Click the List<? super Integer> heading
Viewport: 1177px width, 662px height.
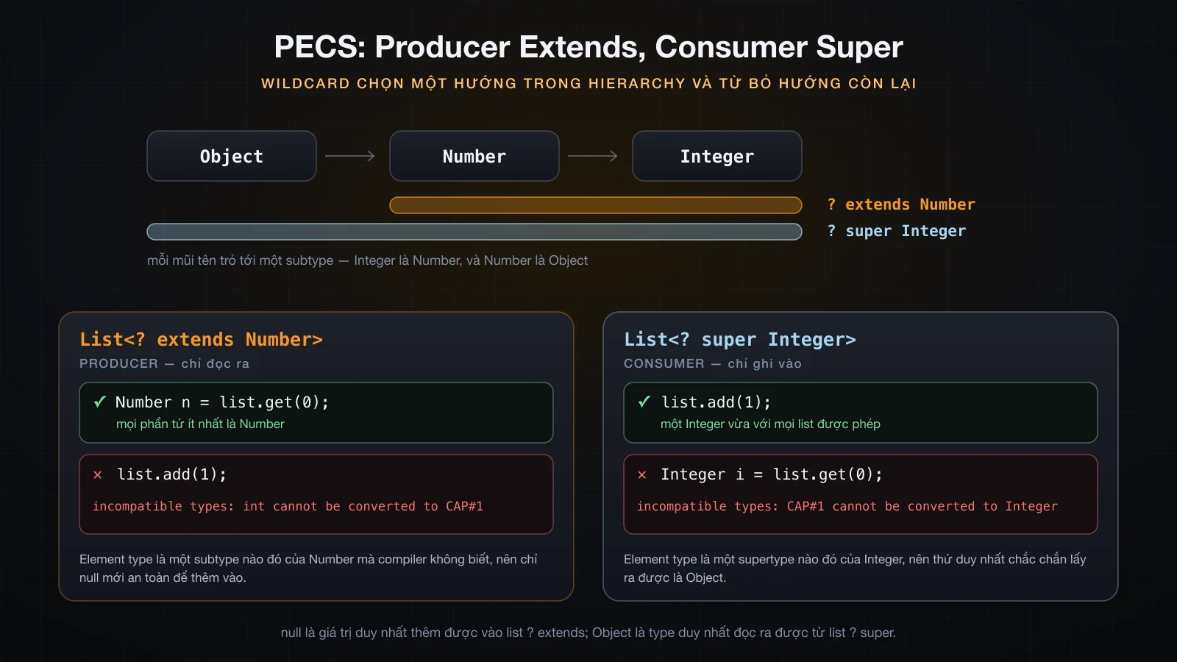(x=740, y=339)
